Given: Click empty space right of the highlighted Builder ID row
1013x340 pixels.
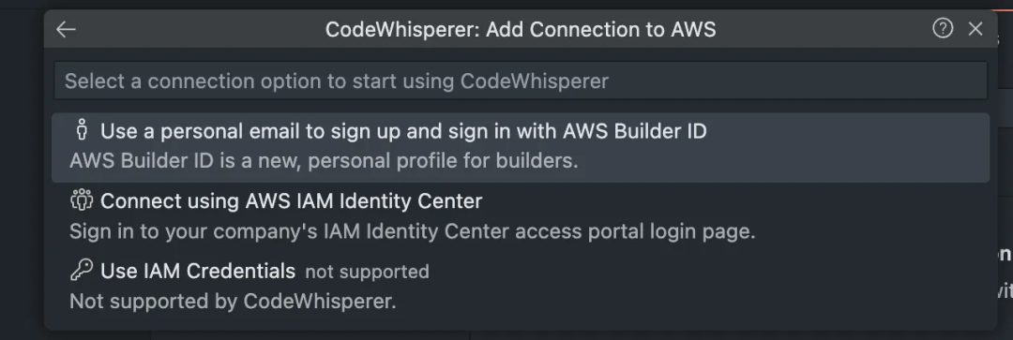Looking at the screenshot, I should tap(846, 148).
